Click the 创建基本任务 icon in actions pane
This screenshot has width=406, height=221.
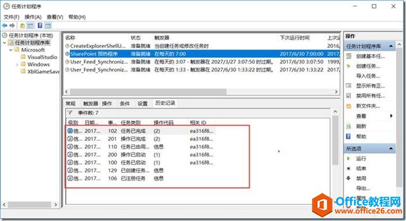(x=349, y=56)
